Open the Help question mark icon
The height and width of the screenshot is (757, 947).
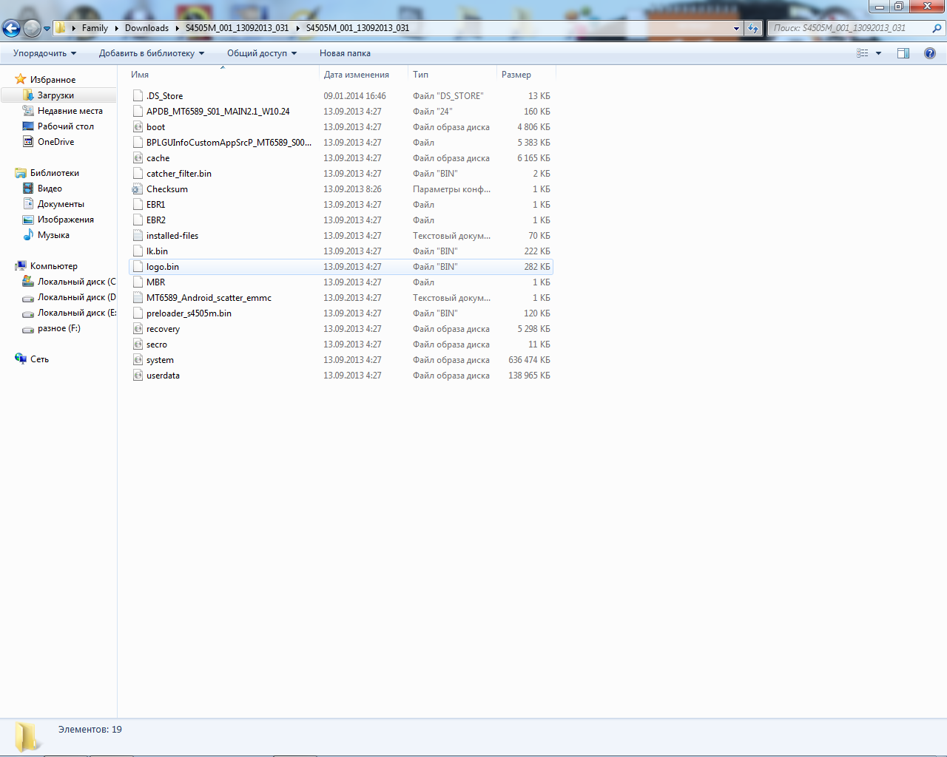pyautogui.click(x=930, y=53)
